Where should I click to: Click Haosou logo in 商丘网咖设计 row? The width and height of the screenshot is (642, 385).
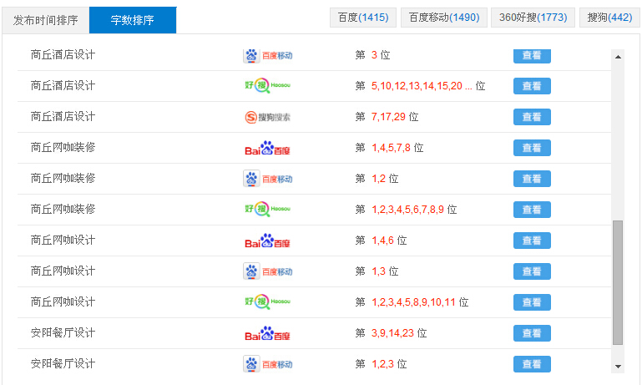coord(268,301)
